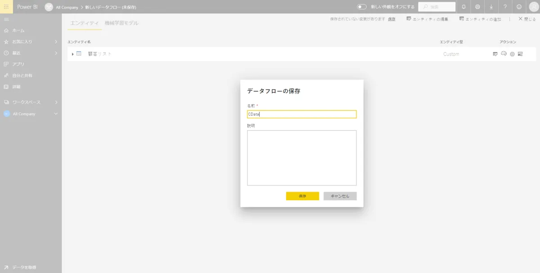The height and width of the screenshot is (273, 540).
Task: Collapse the All Company workspace chevron
Action: tap(56, 114)
